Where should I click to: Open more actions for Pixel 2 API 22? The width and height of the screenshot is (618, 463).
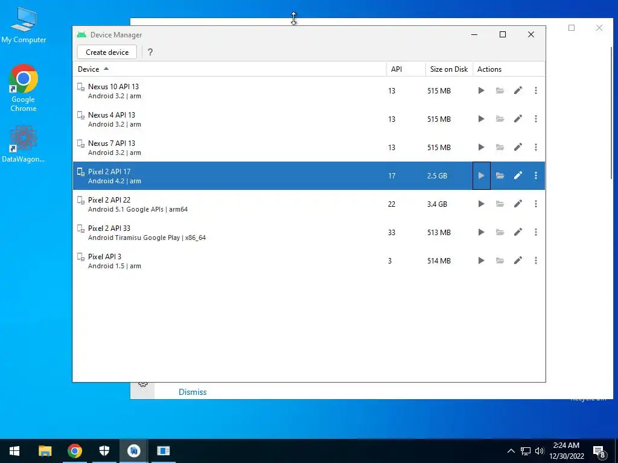click(536, 204)
